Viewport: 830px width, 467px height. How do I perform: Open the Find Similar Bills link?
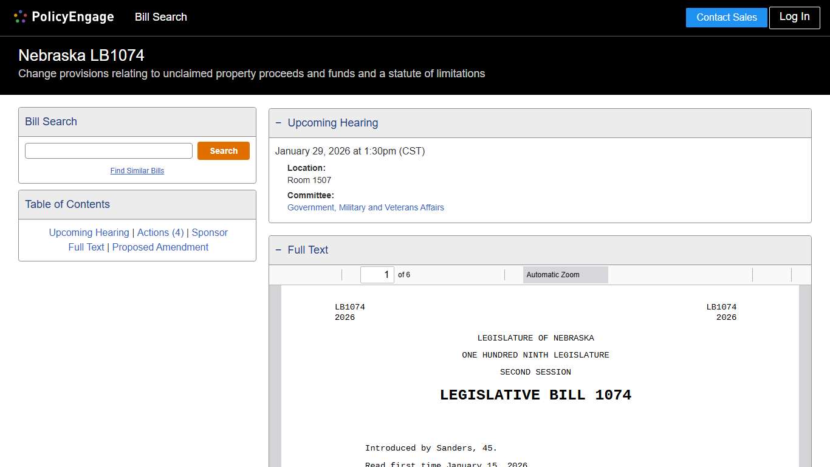pos(137,171)
